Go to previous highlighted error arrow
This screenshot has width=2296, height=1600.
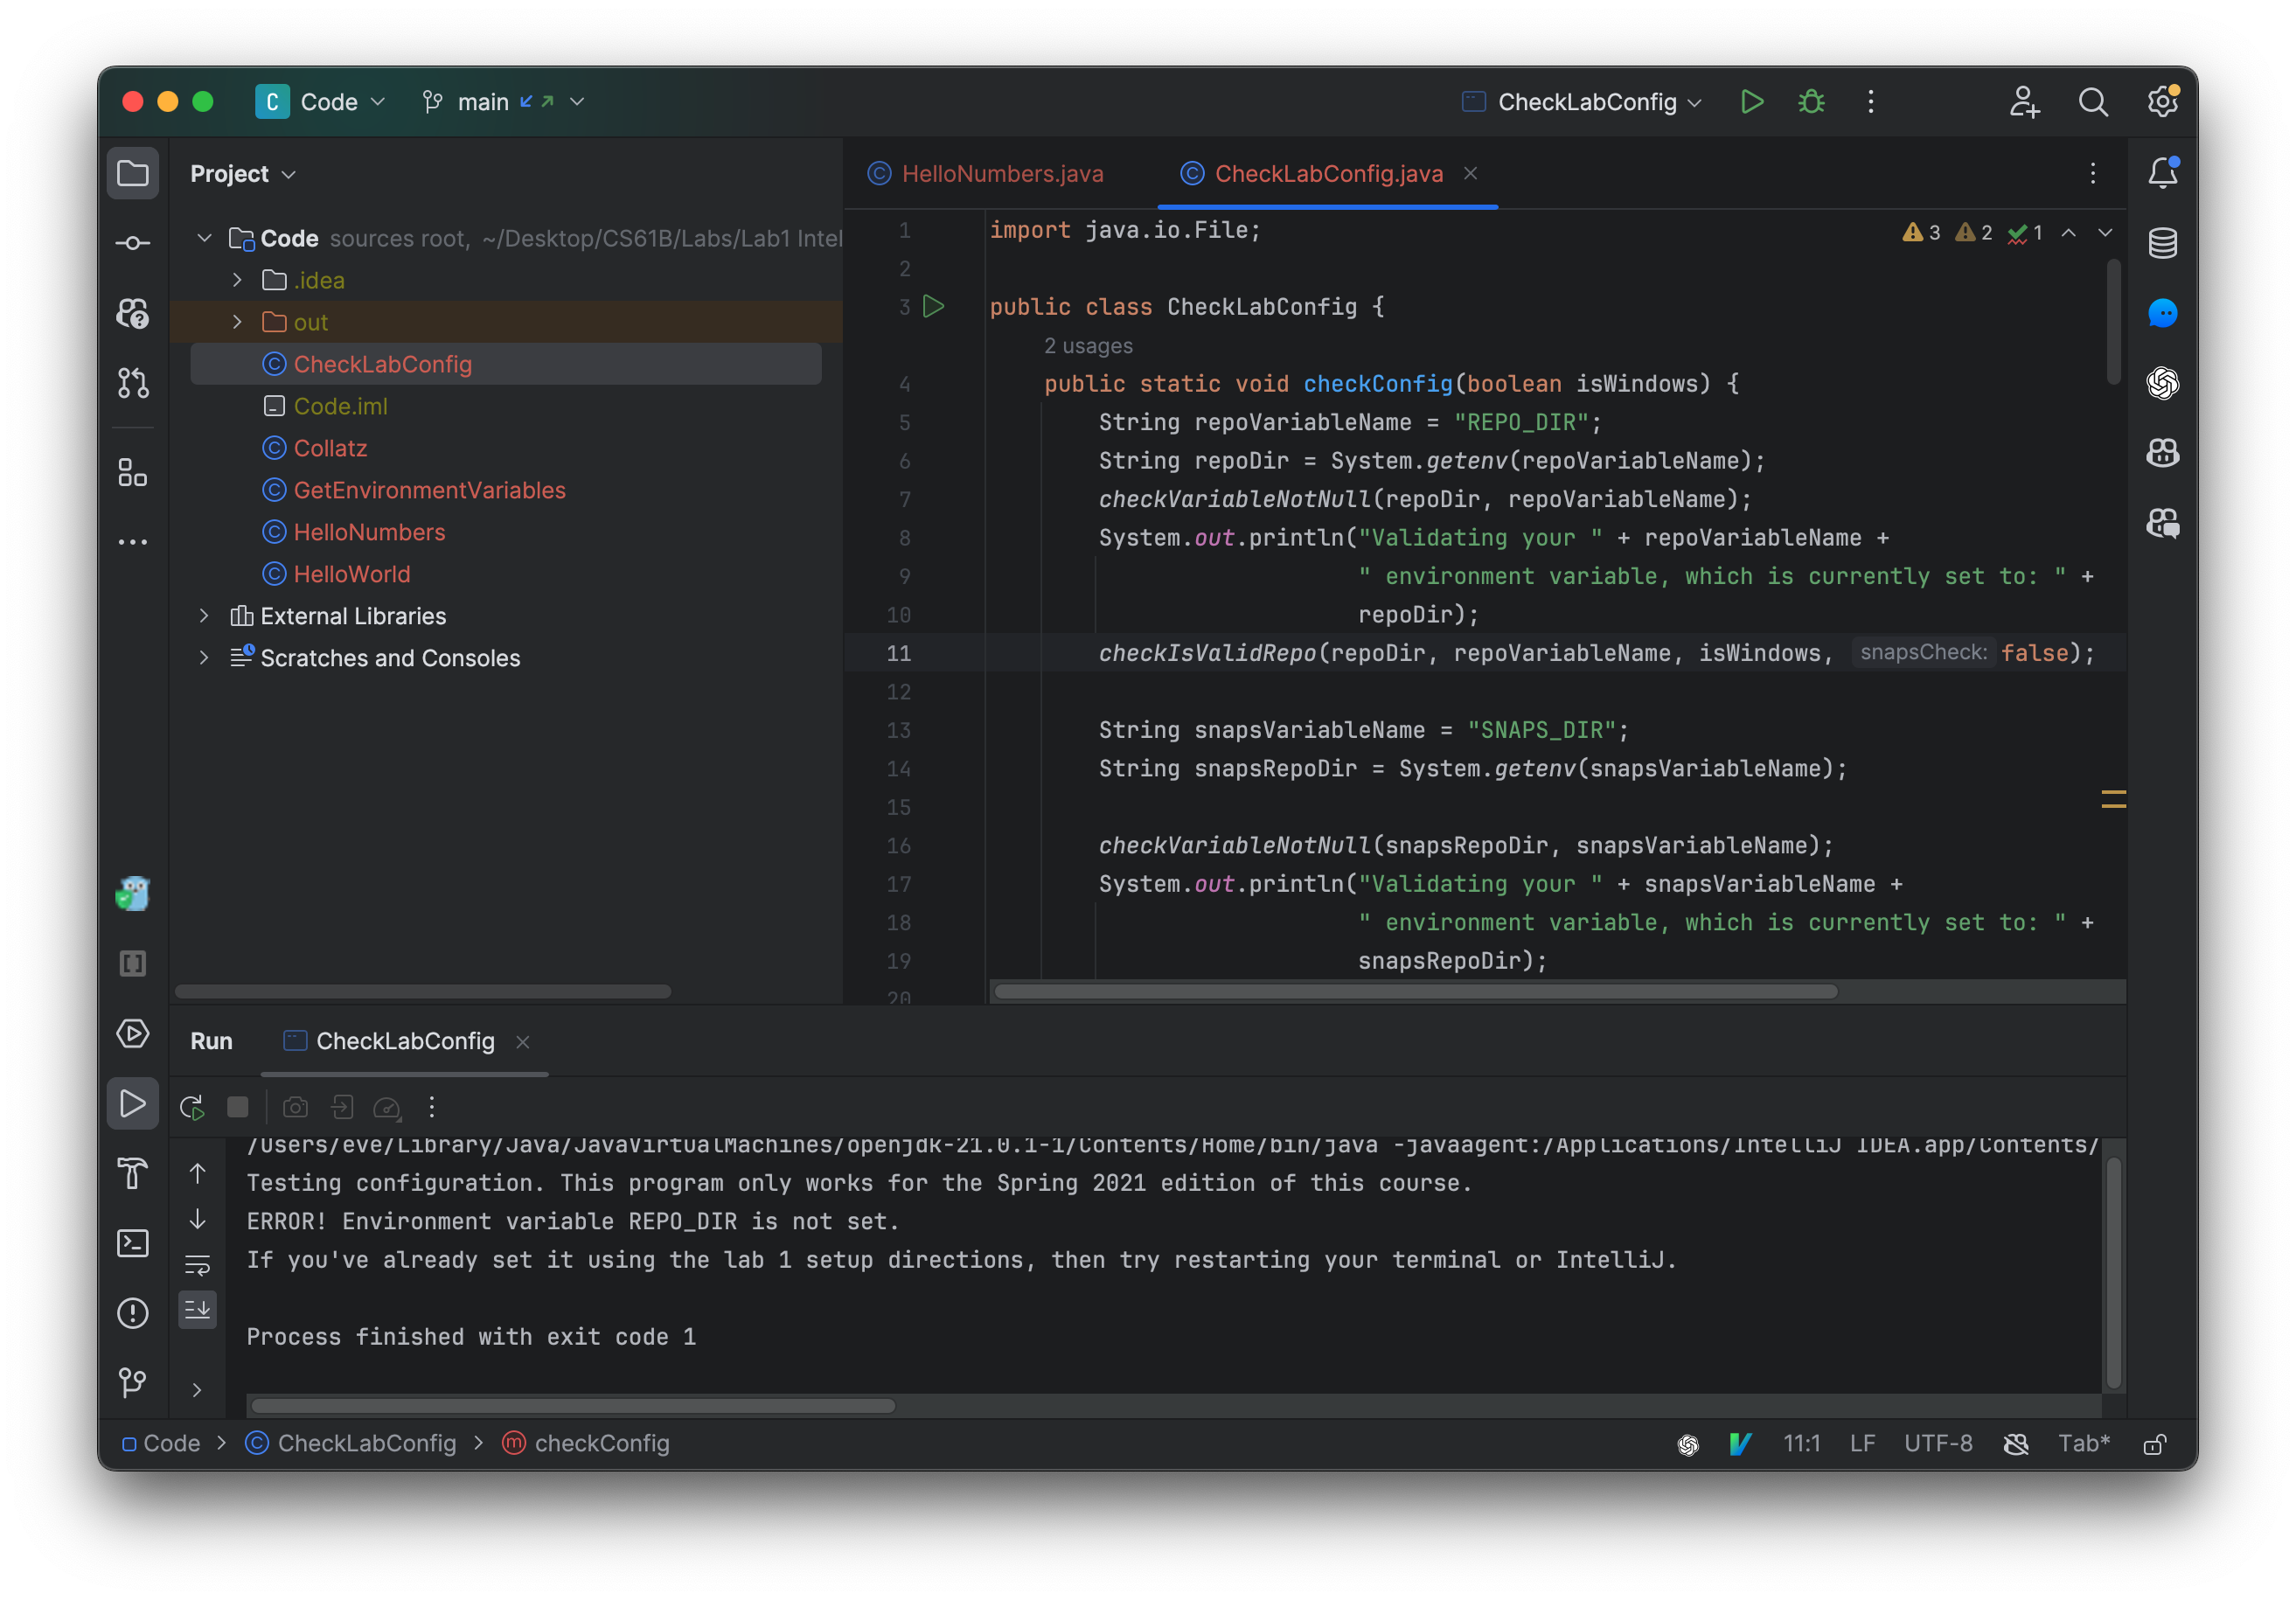2069,233
